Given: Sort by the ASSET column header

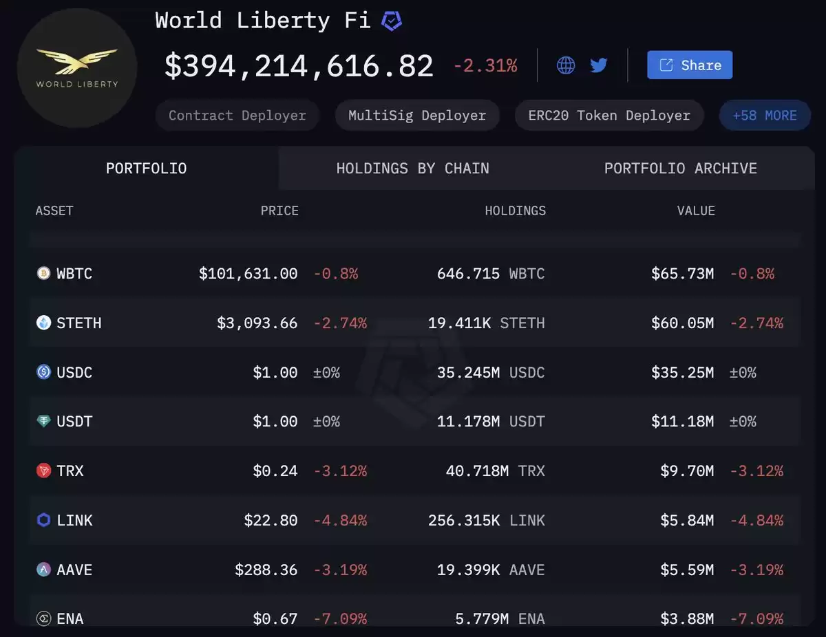Looking at the screenshot, I should point(54,211).
